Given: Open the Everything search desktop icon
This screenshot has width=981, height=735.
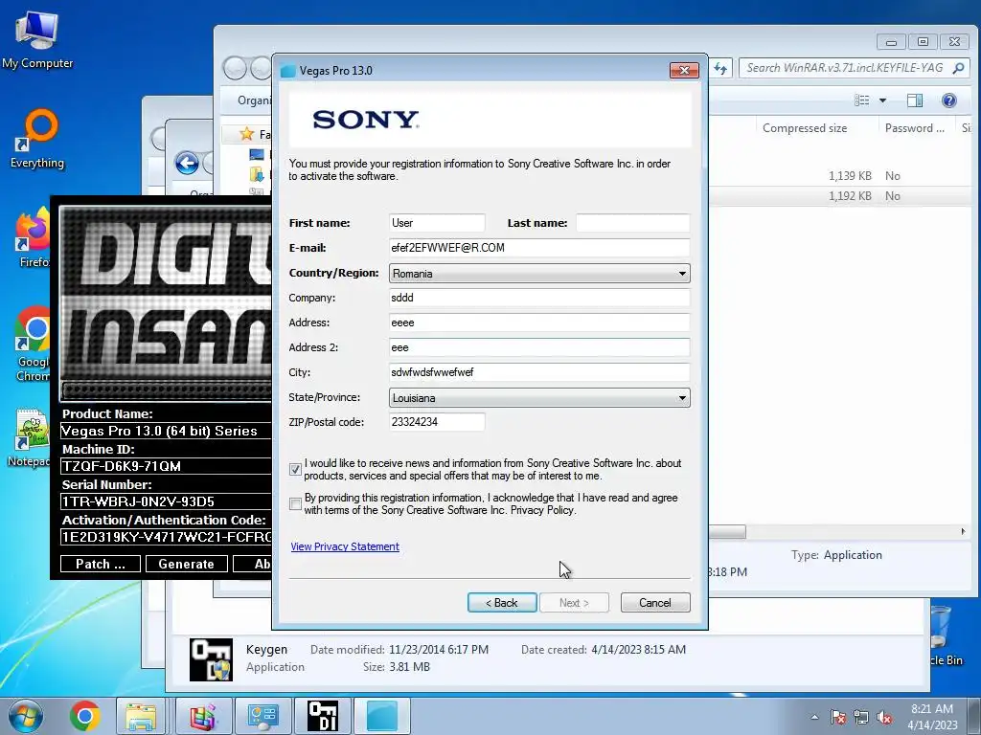Looking at the screenshot, I should coord(37,139).
